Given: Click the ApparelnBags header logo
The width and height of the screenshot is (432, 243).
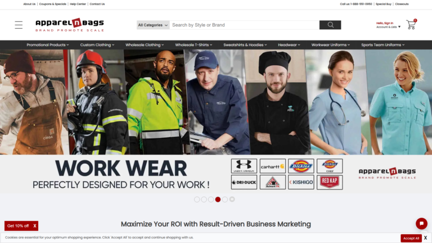Looking at the screenshot, I should pyautogui.click(x=70, y=25).
